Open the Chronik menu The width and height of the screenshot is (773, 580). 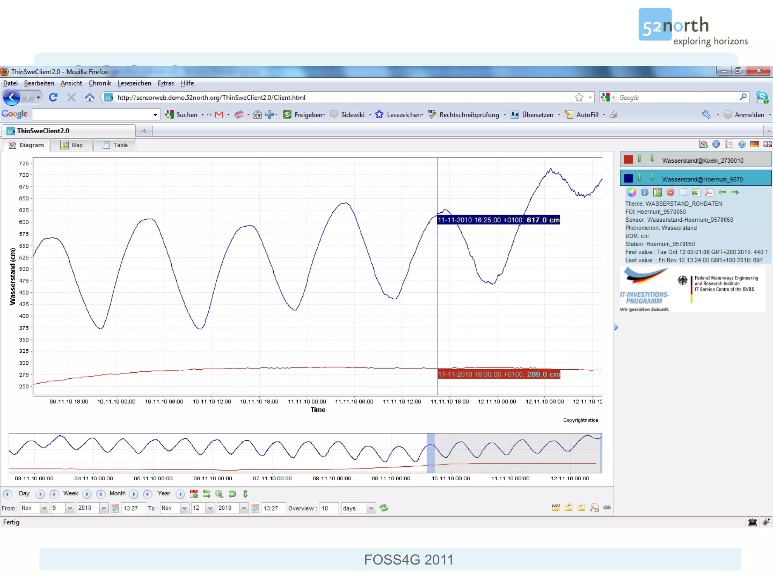click(100, 83)
